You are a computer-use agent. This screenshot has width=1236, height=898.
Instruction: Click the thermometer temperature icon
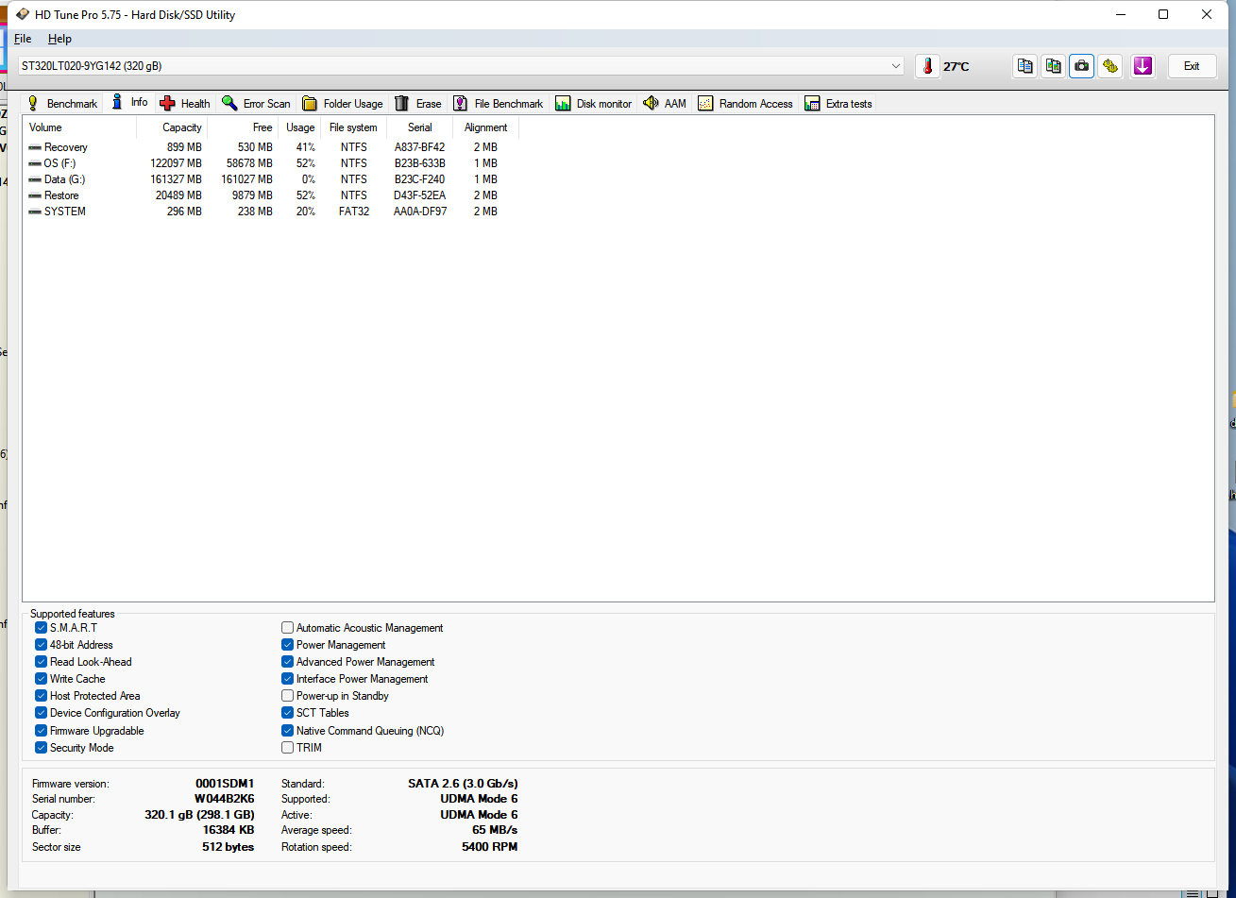pyautogui.click(x=927, y=66)
